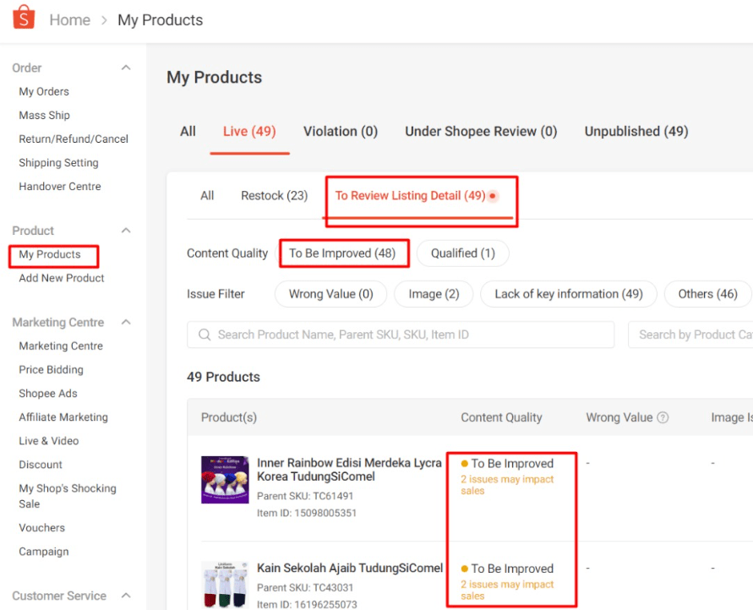Apply Image (2) issue filter
This screenshot has width=753, height=610.
pyautogui.click(x=434, y=294)
